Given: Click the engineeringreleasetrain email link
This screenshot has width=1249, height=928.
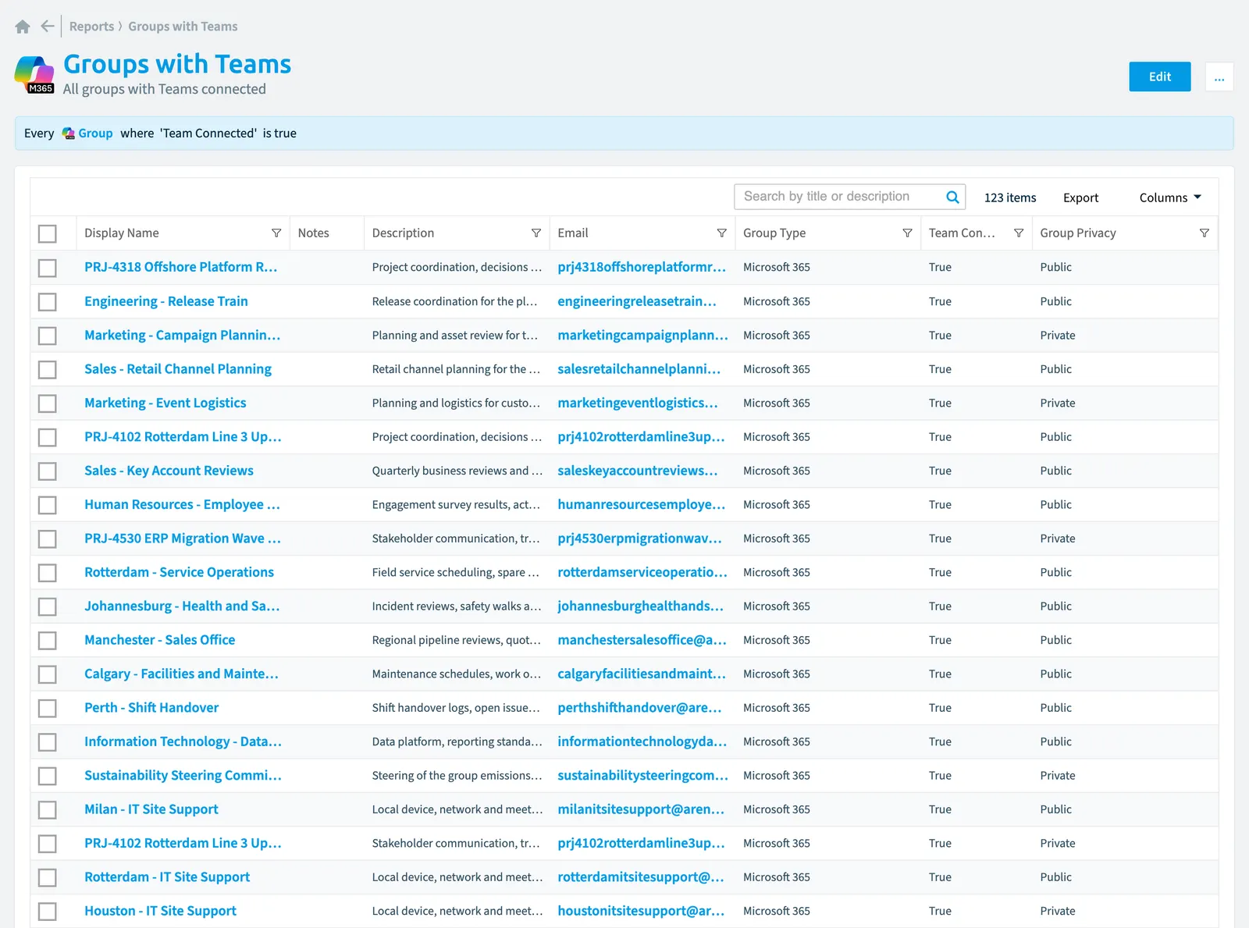Looking at the screenshot, I should tap(637, 301).
